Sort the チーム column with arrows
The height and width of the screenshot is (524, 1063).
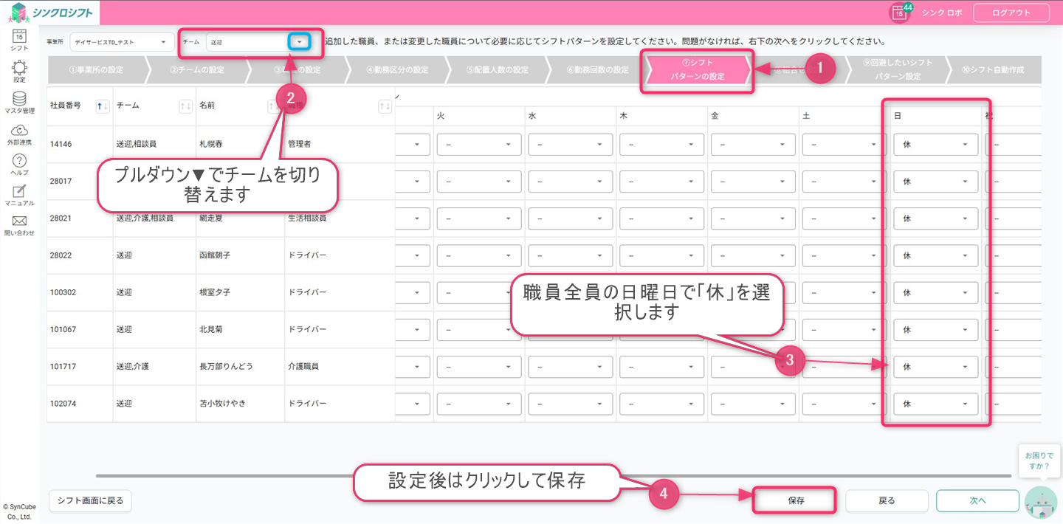[186, 106]
